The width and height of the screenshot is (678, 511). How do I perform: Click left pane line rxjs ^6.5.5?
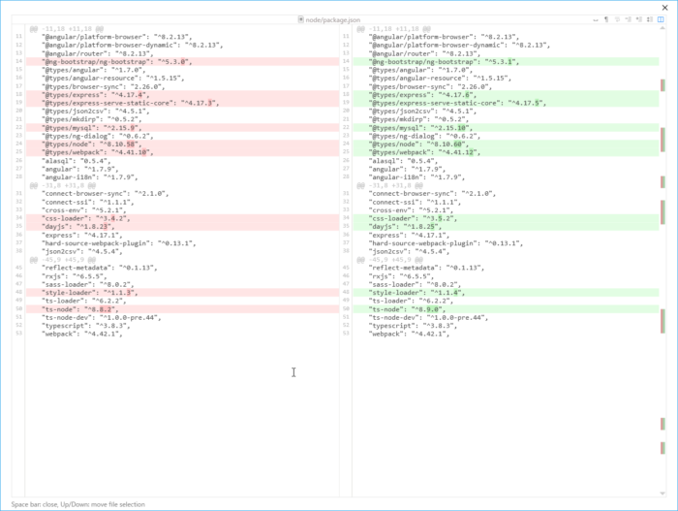[x=75, y=275]
